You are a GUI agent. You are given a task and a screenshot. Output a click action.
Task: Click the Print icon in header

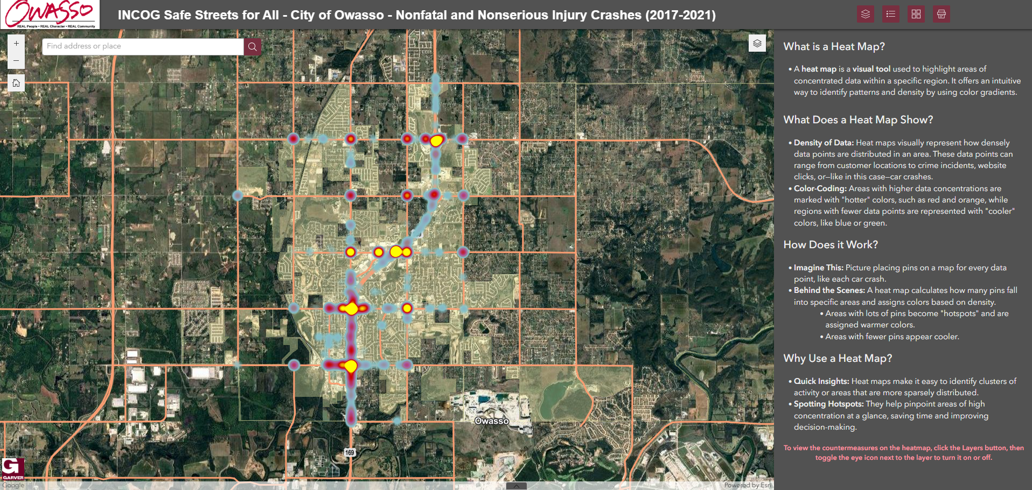941,14
